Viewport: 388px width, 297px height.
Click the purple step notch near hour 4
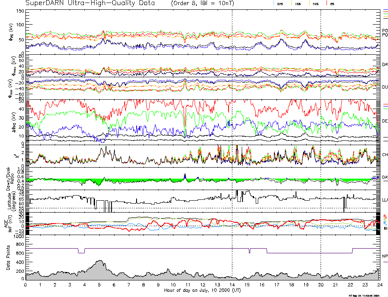(x=81, y=251)
